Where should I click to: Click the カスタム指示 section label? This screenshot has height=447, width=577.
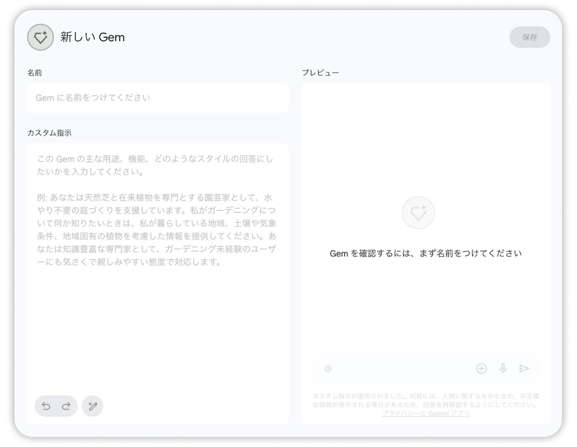[x=50, y=133]
